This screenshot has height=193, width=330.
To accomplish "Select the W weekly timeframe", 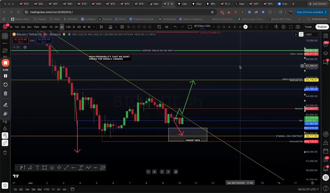I will 84,27.
